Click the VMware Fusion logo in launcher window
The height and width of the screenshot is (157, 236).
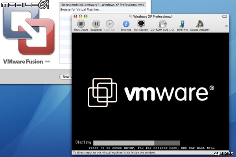coord(29,30)
